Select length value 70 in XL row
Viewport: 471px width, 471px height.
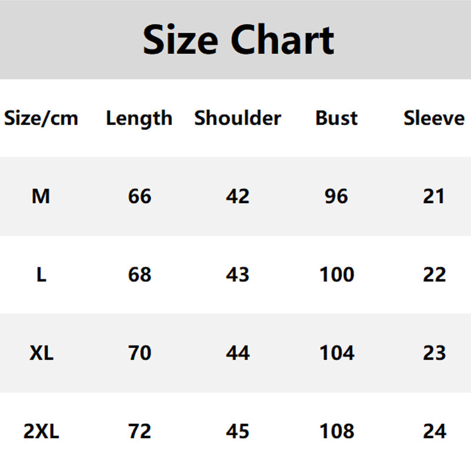point(140,353)
